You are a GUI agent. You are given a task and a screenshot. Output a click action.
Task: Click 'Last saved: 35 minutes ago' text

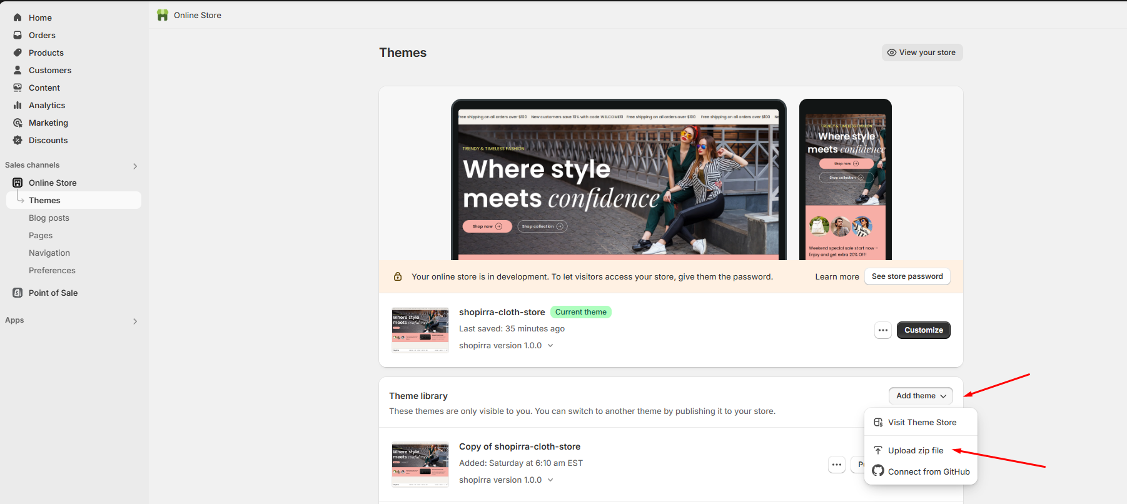[512, 328]
